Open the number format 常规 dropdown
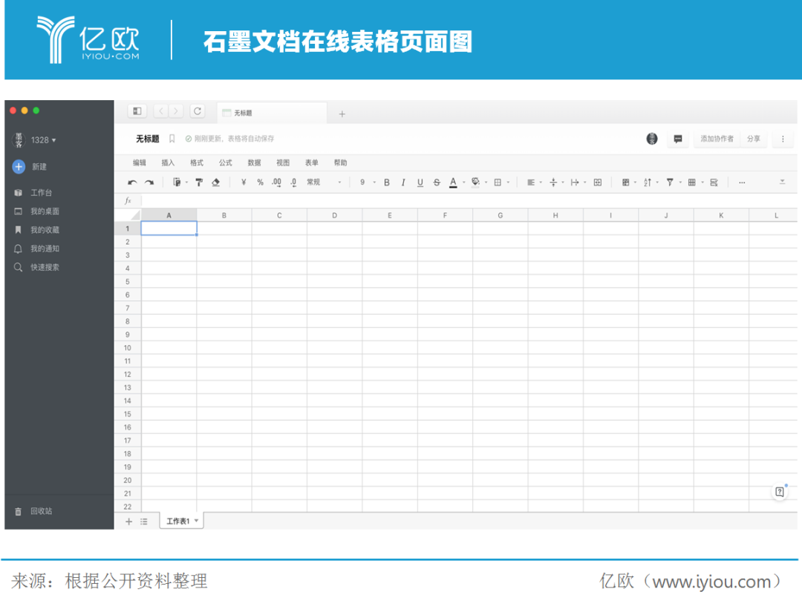 [324, 182]
